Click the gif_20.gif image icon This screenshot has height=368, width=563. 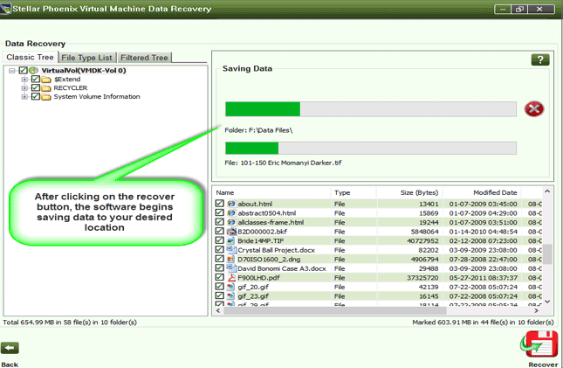pyautogui.click(x=231, y=287)
